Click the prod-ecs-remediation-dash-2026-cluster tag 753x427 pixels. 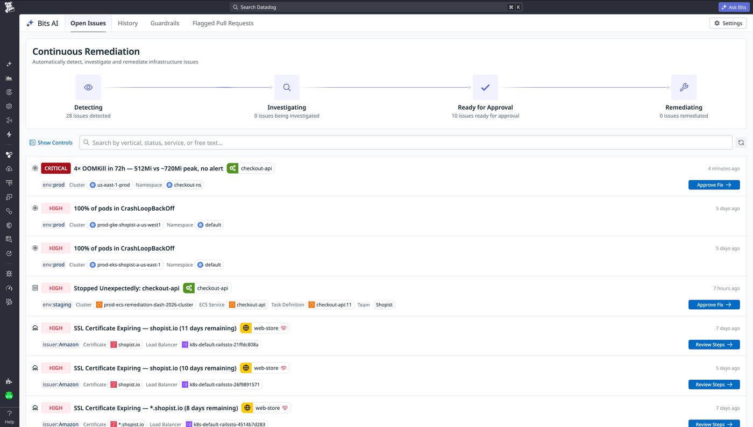click(145, 305)
